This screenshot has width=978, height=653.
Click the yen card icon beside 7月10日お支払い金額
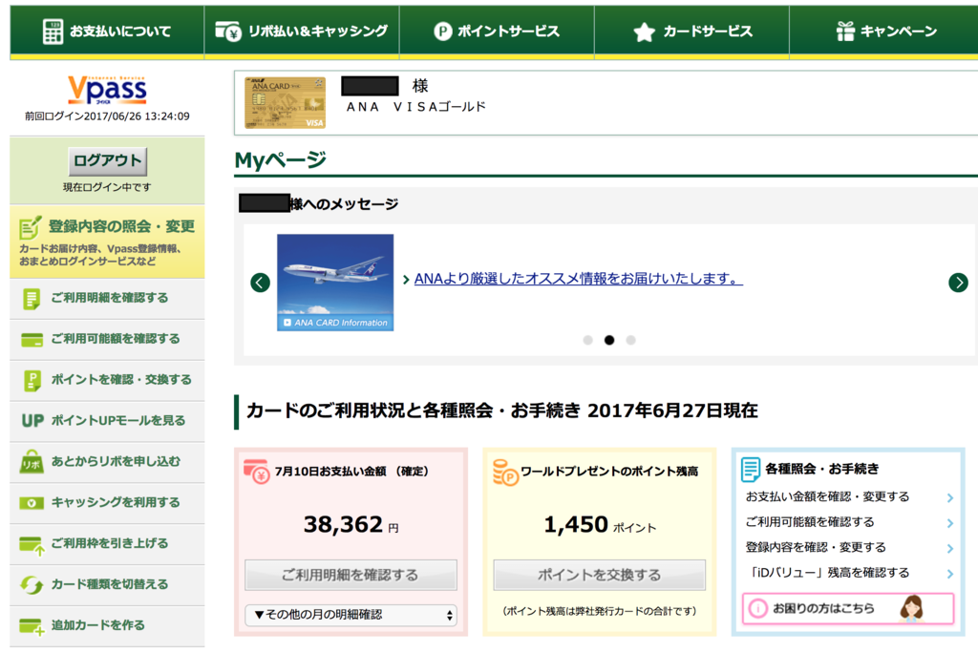pyautogui.click(x=256, y=473)
